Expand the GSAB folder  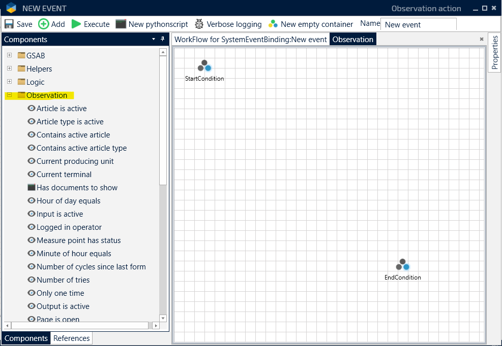point(9,55)
